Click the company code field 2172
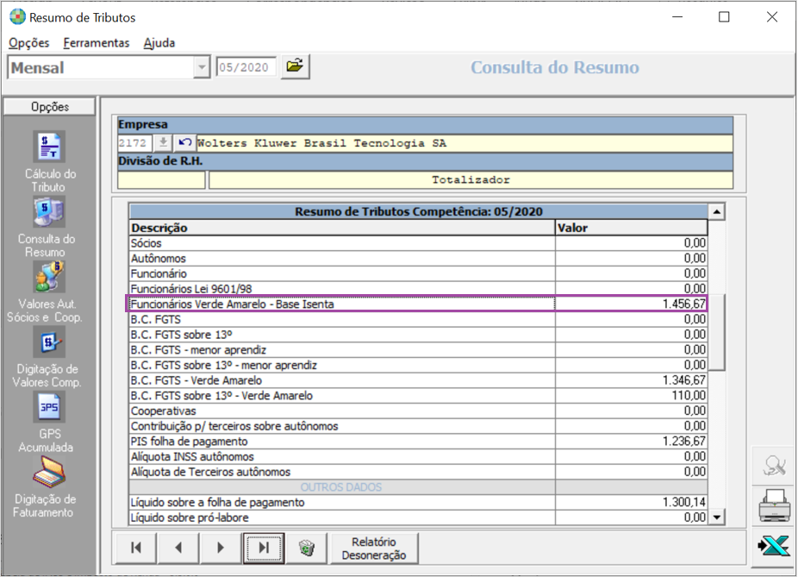798x577 pixels. click(x=134, y=143)
